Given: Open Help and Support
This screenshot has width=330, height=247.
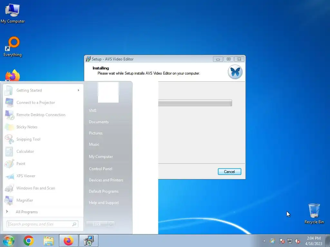Looking at the screenshot, I should (104, 203).
